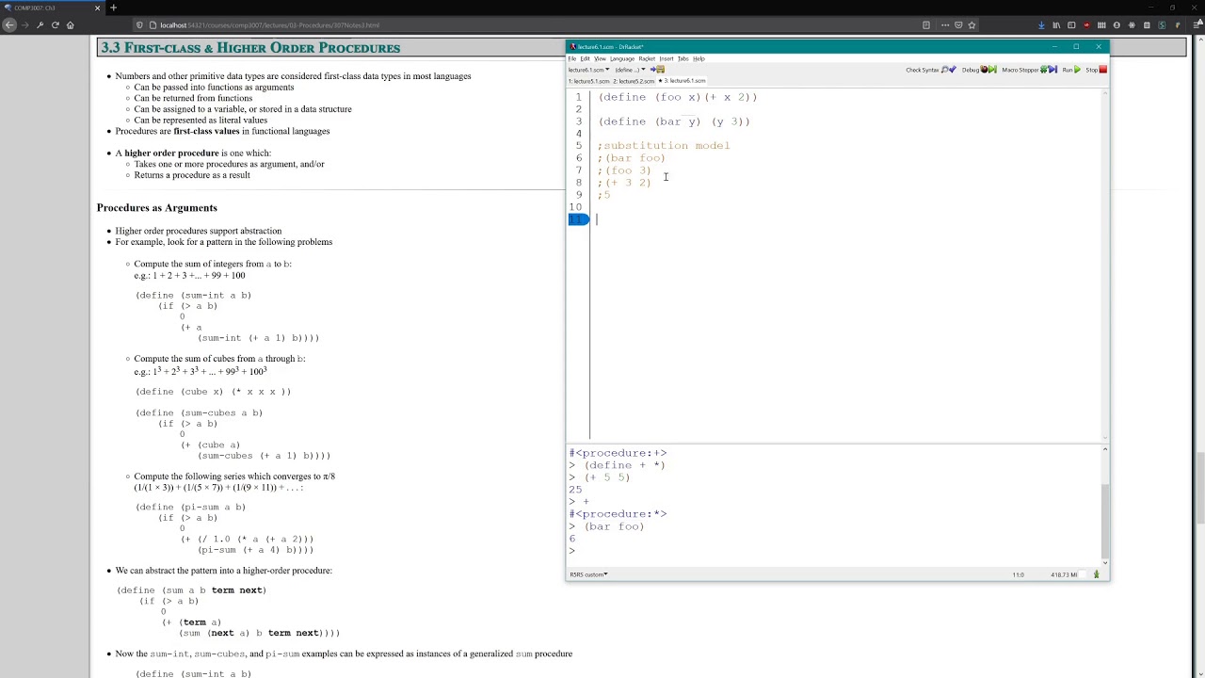Reload the page in the browser
The height and width of the screenshot is (678, 1205).
click(x=55, y=25)
